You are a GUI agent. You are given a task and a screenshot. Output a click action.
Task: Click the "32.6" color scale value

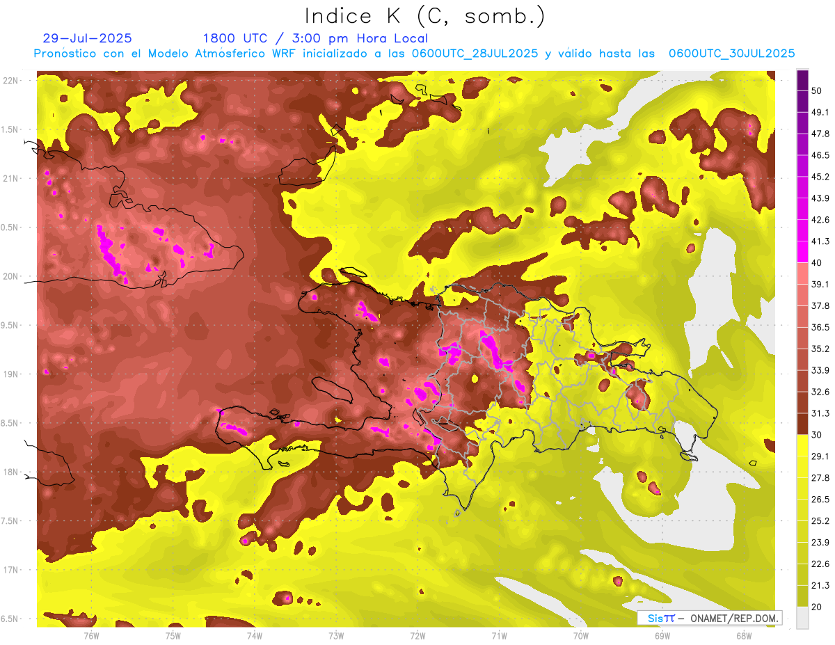click(820, 392)
